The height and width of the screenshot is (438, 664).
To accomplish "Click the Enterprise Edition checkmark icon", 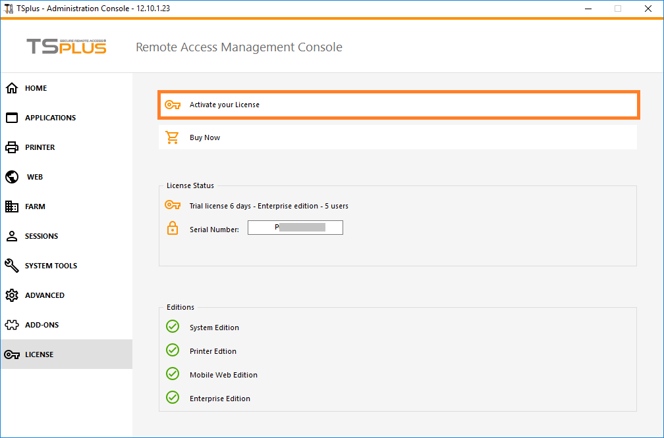I will click(x=173, y=398).
